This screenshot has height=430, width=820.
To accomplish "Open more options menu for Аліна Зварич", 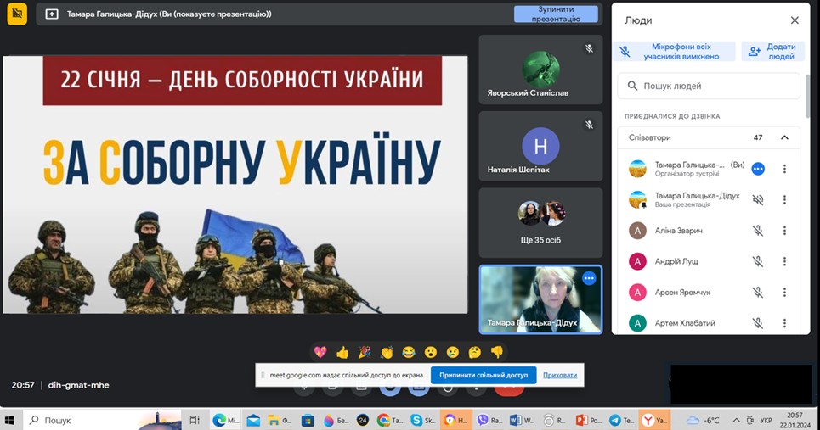I will pyautogui.click(x=784, y=231).
